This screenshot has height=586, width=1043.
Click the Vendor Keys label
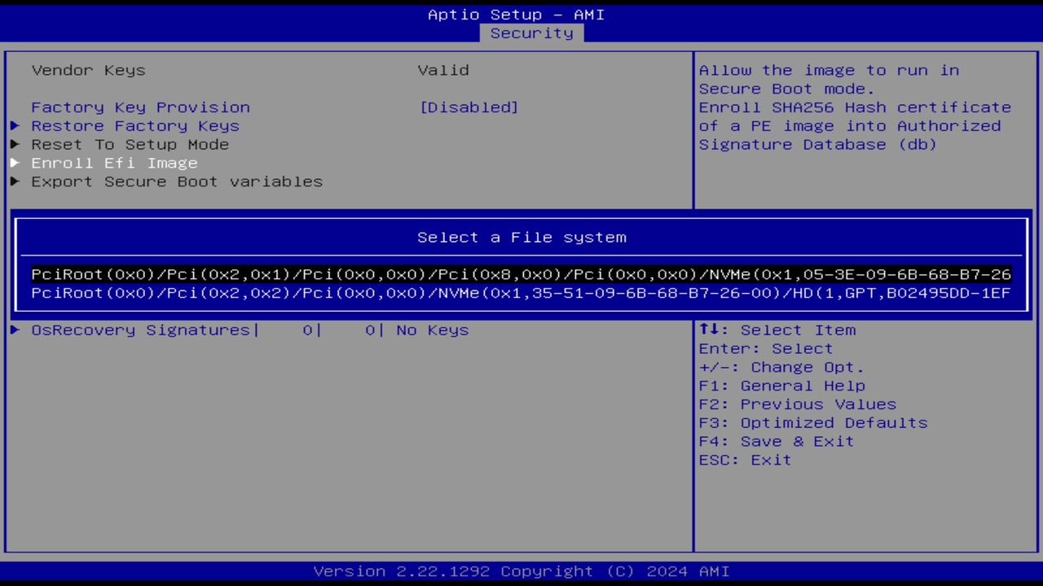pyautogui.click(x=89, y=71)
